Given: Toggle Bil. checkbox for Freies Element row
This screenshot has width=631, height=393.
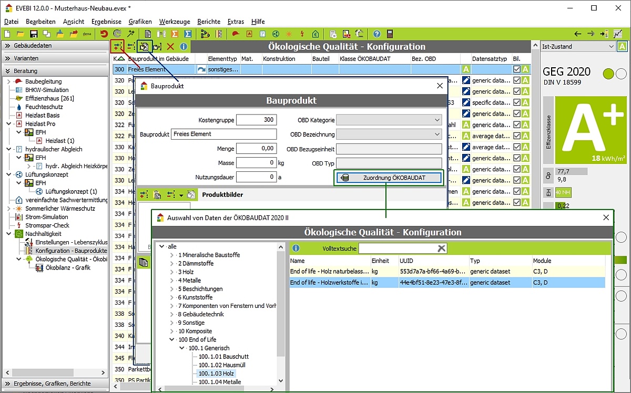Looking at the screenshot, I should point(517,69).
